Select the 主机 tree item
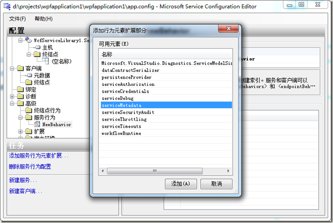 [47, 47]
